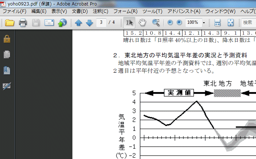
Task: Go to next page with down arrow
Action: pyautogui.click(x=89, y=23)
